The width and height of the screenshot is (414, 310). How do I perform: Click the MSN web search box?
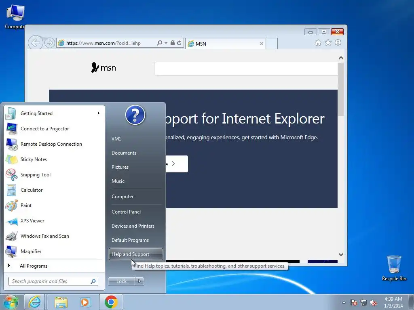click(x=246, y=69)
